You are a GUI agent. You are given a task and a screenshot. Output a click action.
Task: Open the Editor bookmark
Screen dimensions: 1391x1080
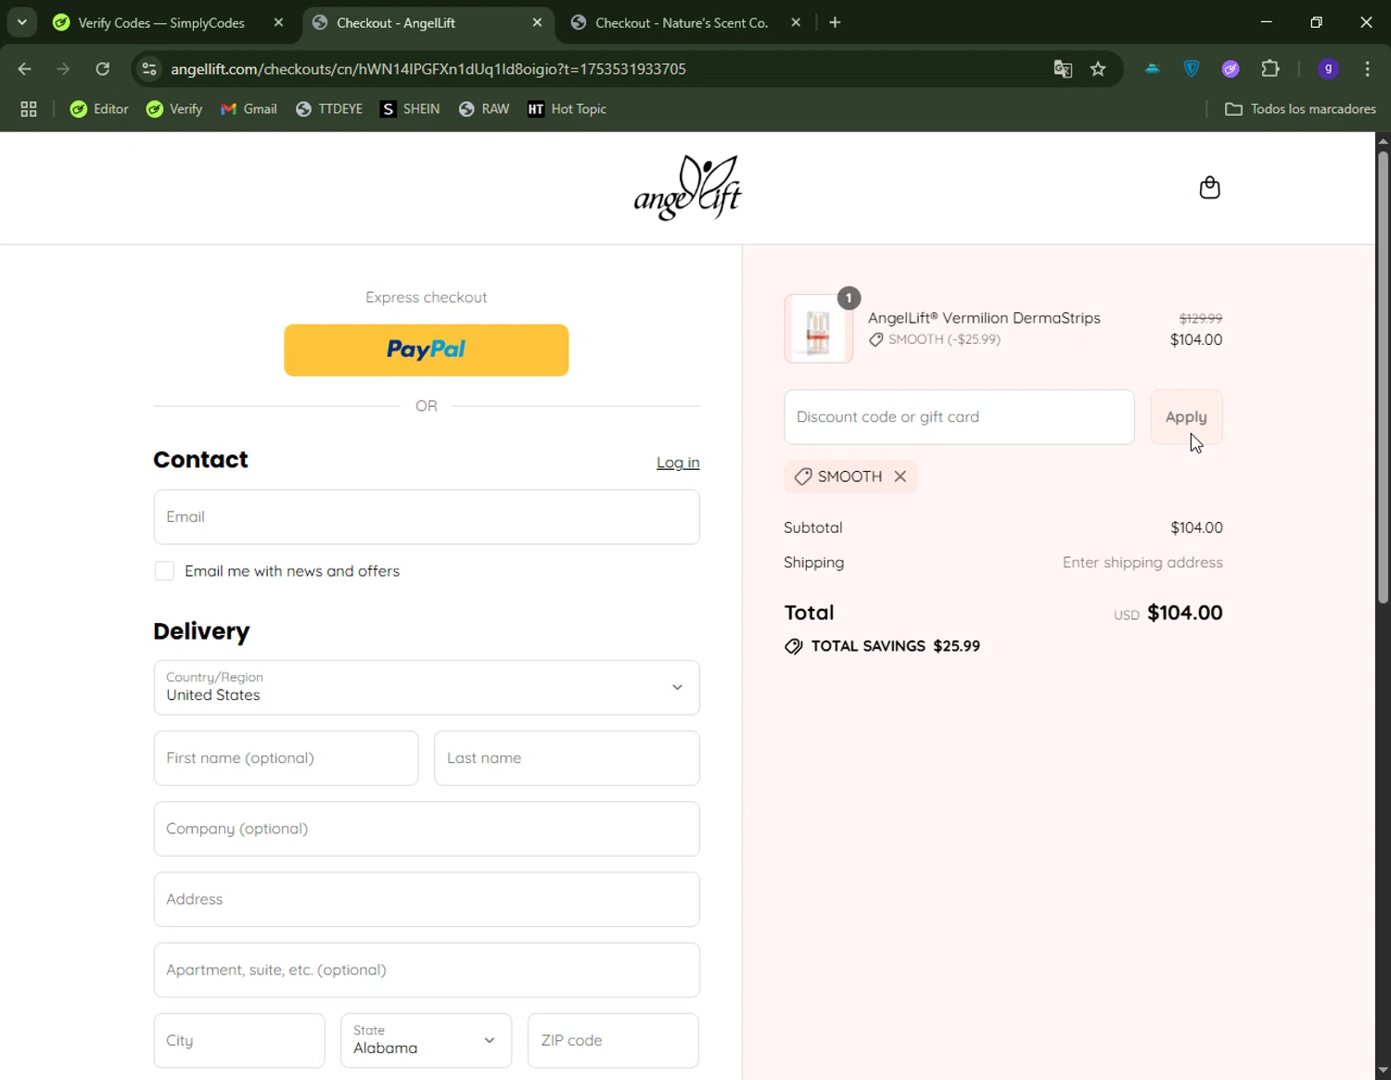[x=99, y=109]
